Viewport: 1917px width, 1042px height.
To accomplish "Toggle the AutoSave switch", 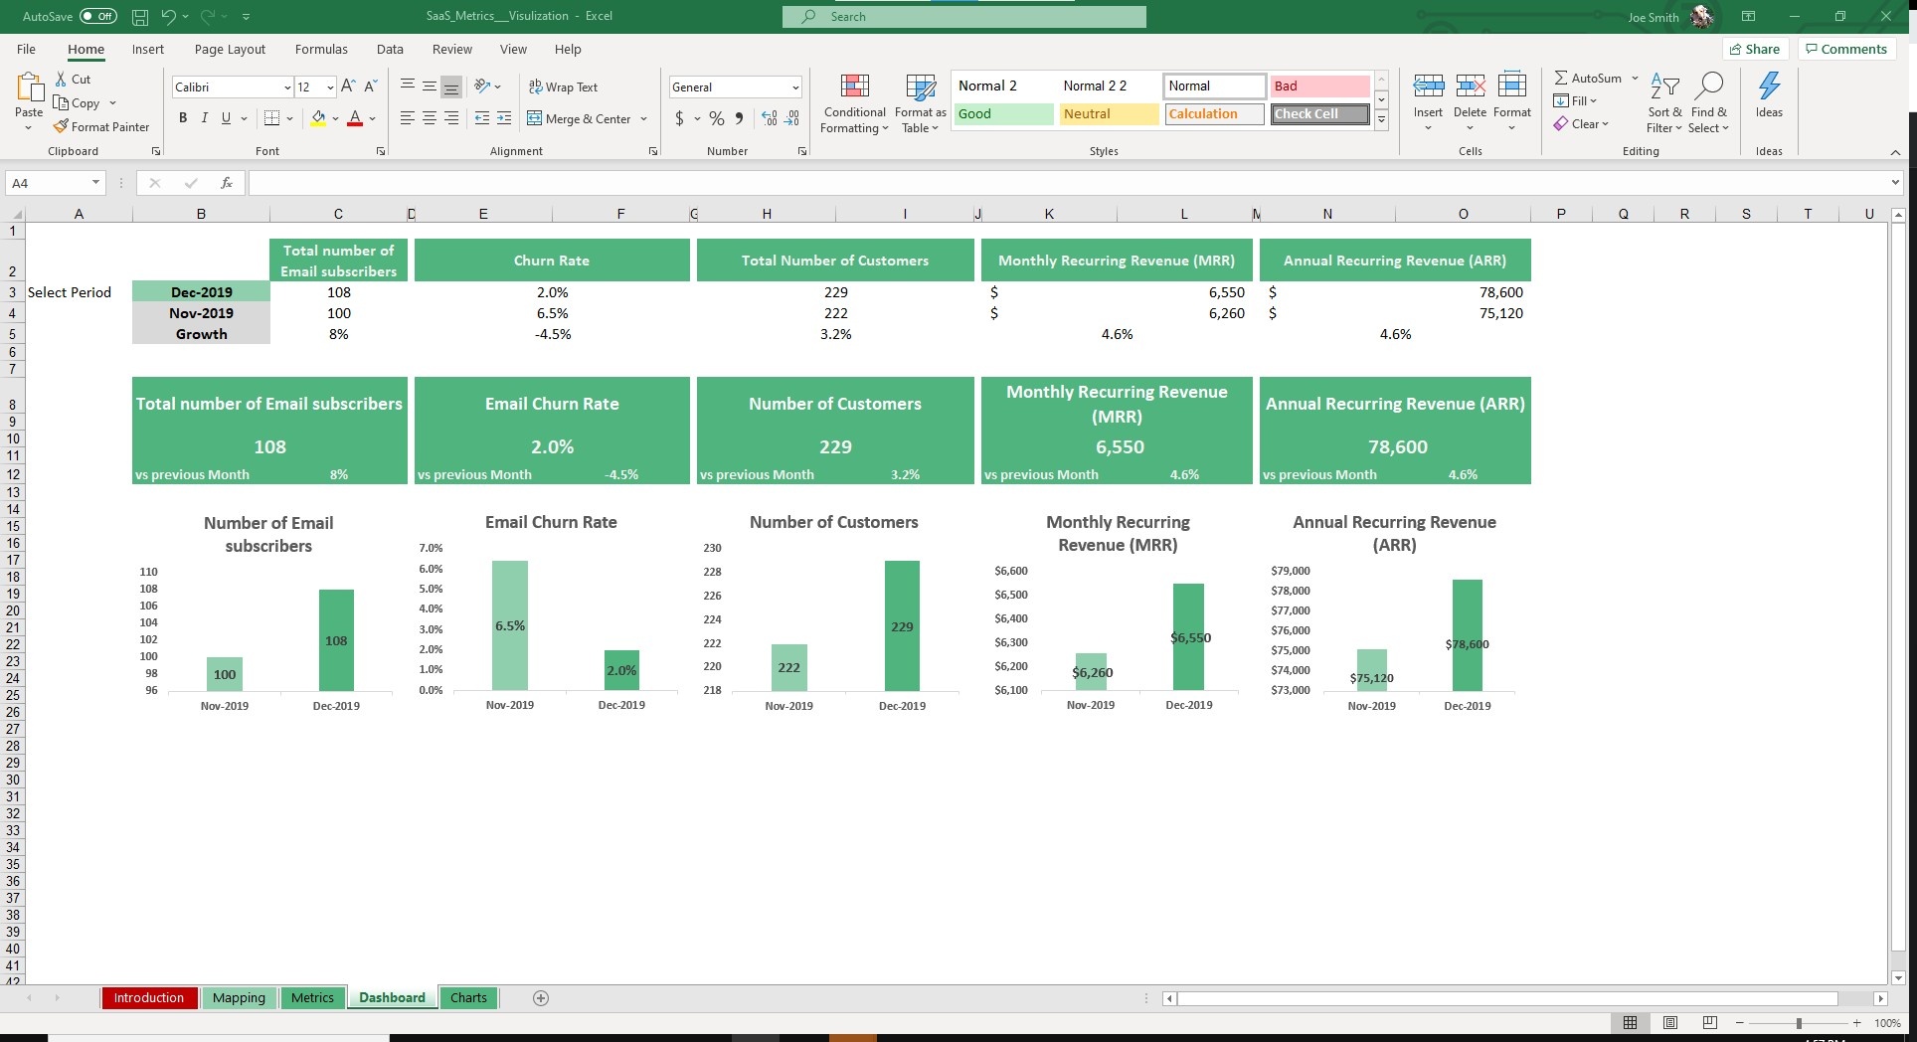I will click(x=97, y=16).
